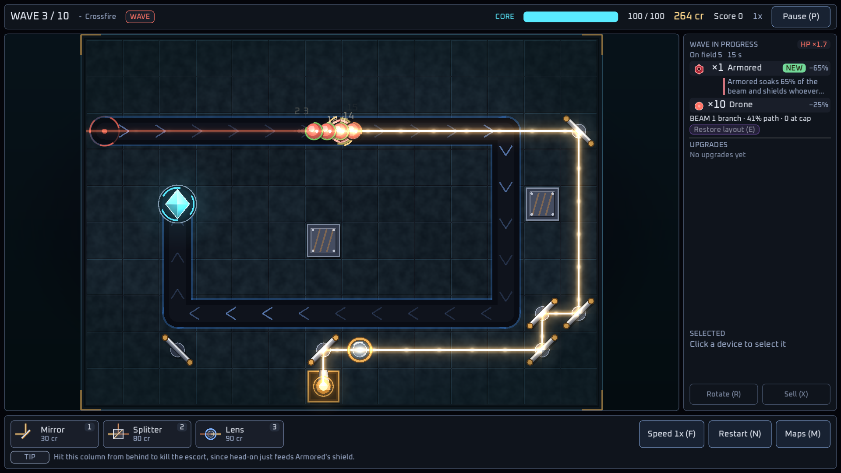Select the top-right corner mirror
Viewport: 841px width, 473px height.
579,131
